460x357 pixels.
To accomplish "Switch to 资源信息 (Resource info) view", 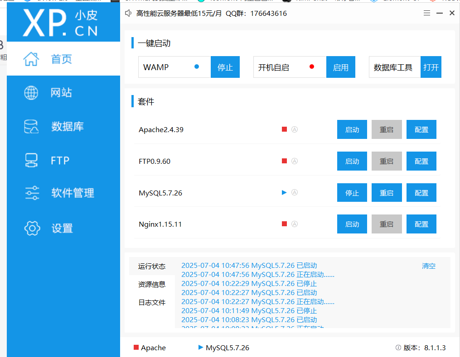I will coord(152,284).
